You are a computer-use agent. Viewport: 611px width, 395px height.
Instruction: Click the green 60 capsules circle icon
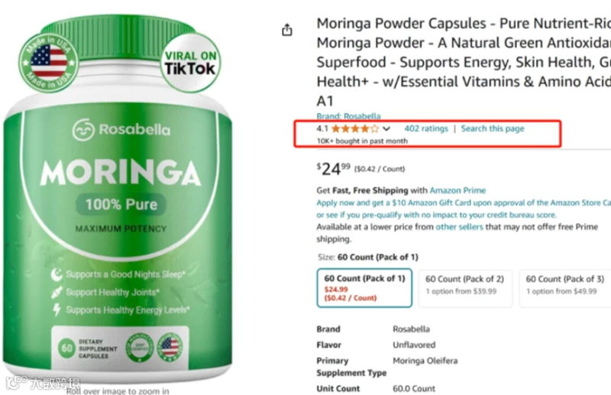click(x=66, y=348)
